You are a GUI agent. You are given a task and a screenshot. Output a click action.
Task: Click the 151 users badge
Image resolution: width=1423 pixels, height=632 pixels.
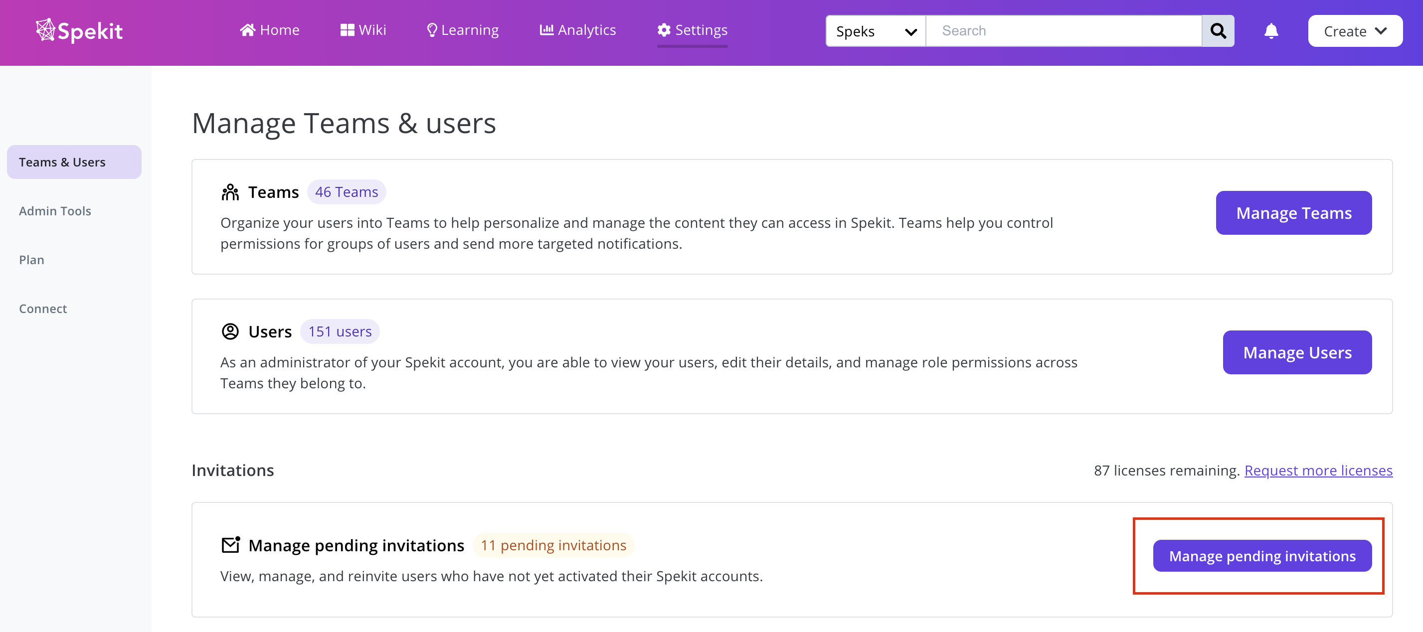click(340, 331)
